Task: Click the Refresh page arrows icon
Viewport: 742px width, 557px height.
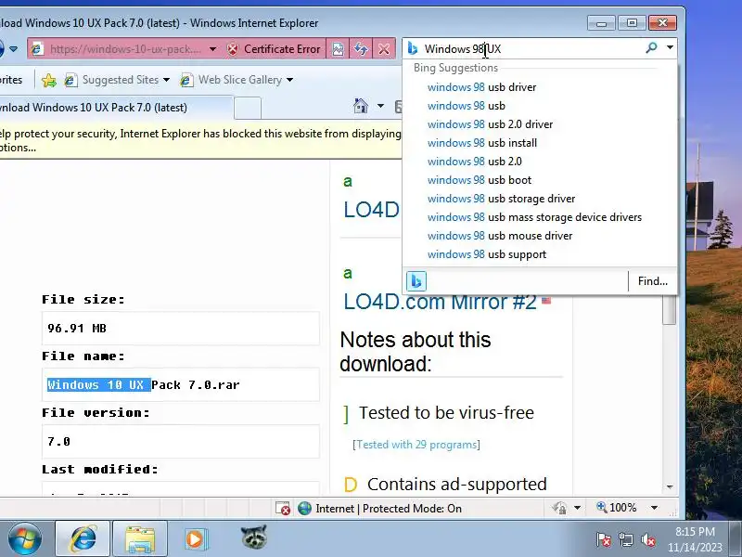Action: 361,49
